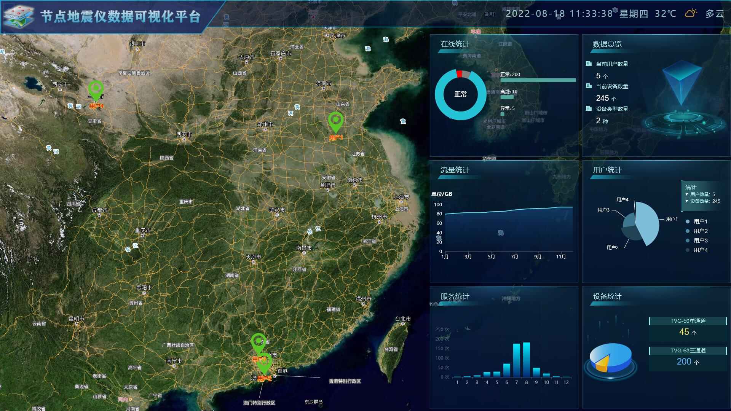Viewport: 731px width, 411px height.
Task: Click the 正常: 200 horizontal bar
Action: point(538,80)
